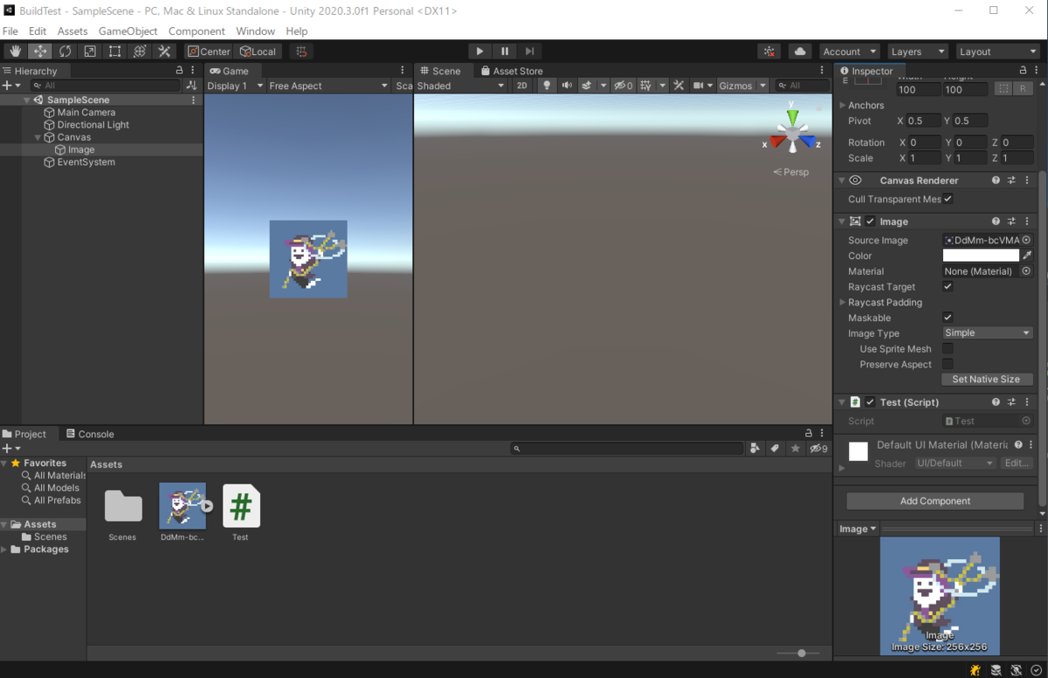This screenshot has width=1048, height=678.
Task: Open custom editor tools icon
Action: (x=163, y=51)
